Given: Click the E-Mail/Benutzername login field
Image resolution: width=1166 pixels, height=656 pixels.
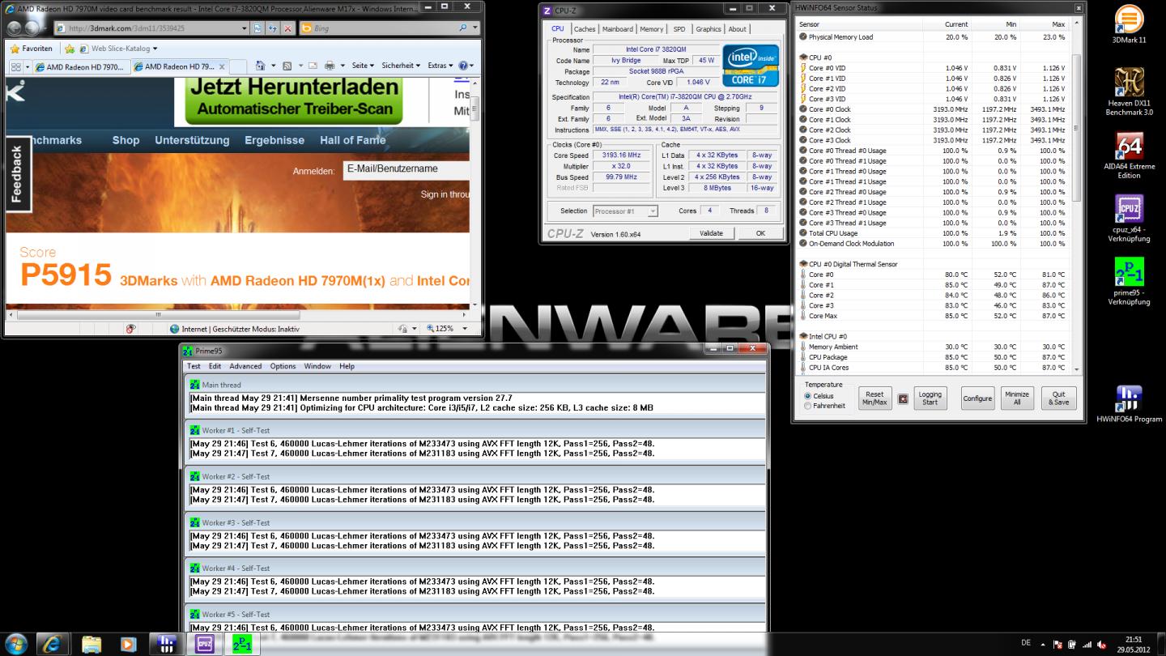Looking at the screenshot, I should [x=405, y=169].
